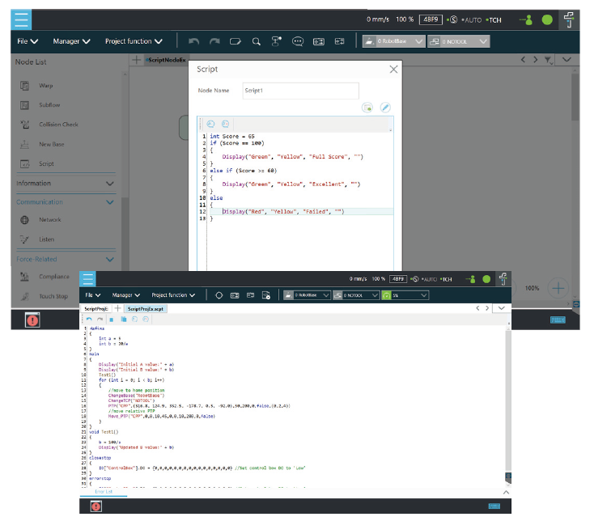This screenshot has height=521, width=590.
Task: Open the 0 RobotBase dropdown
Action: [393, 41]
